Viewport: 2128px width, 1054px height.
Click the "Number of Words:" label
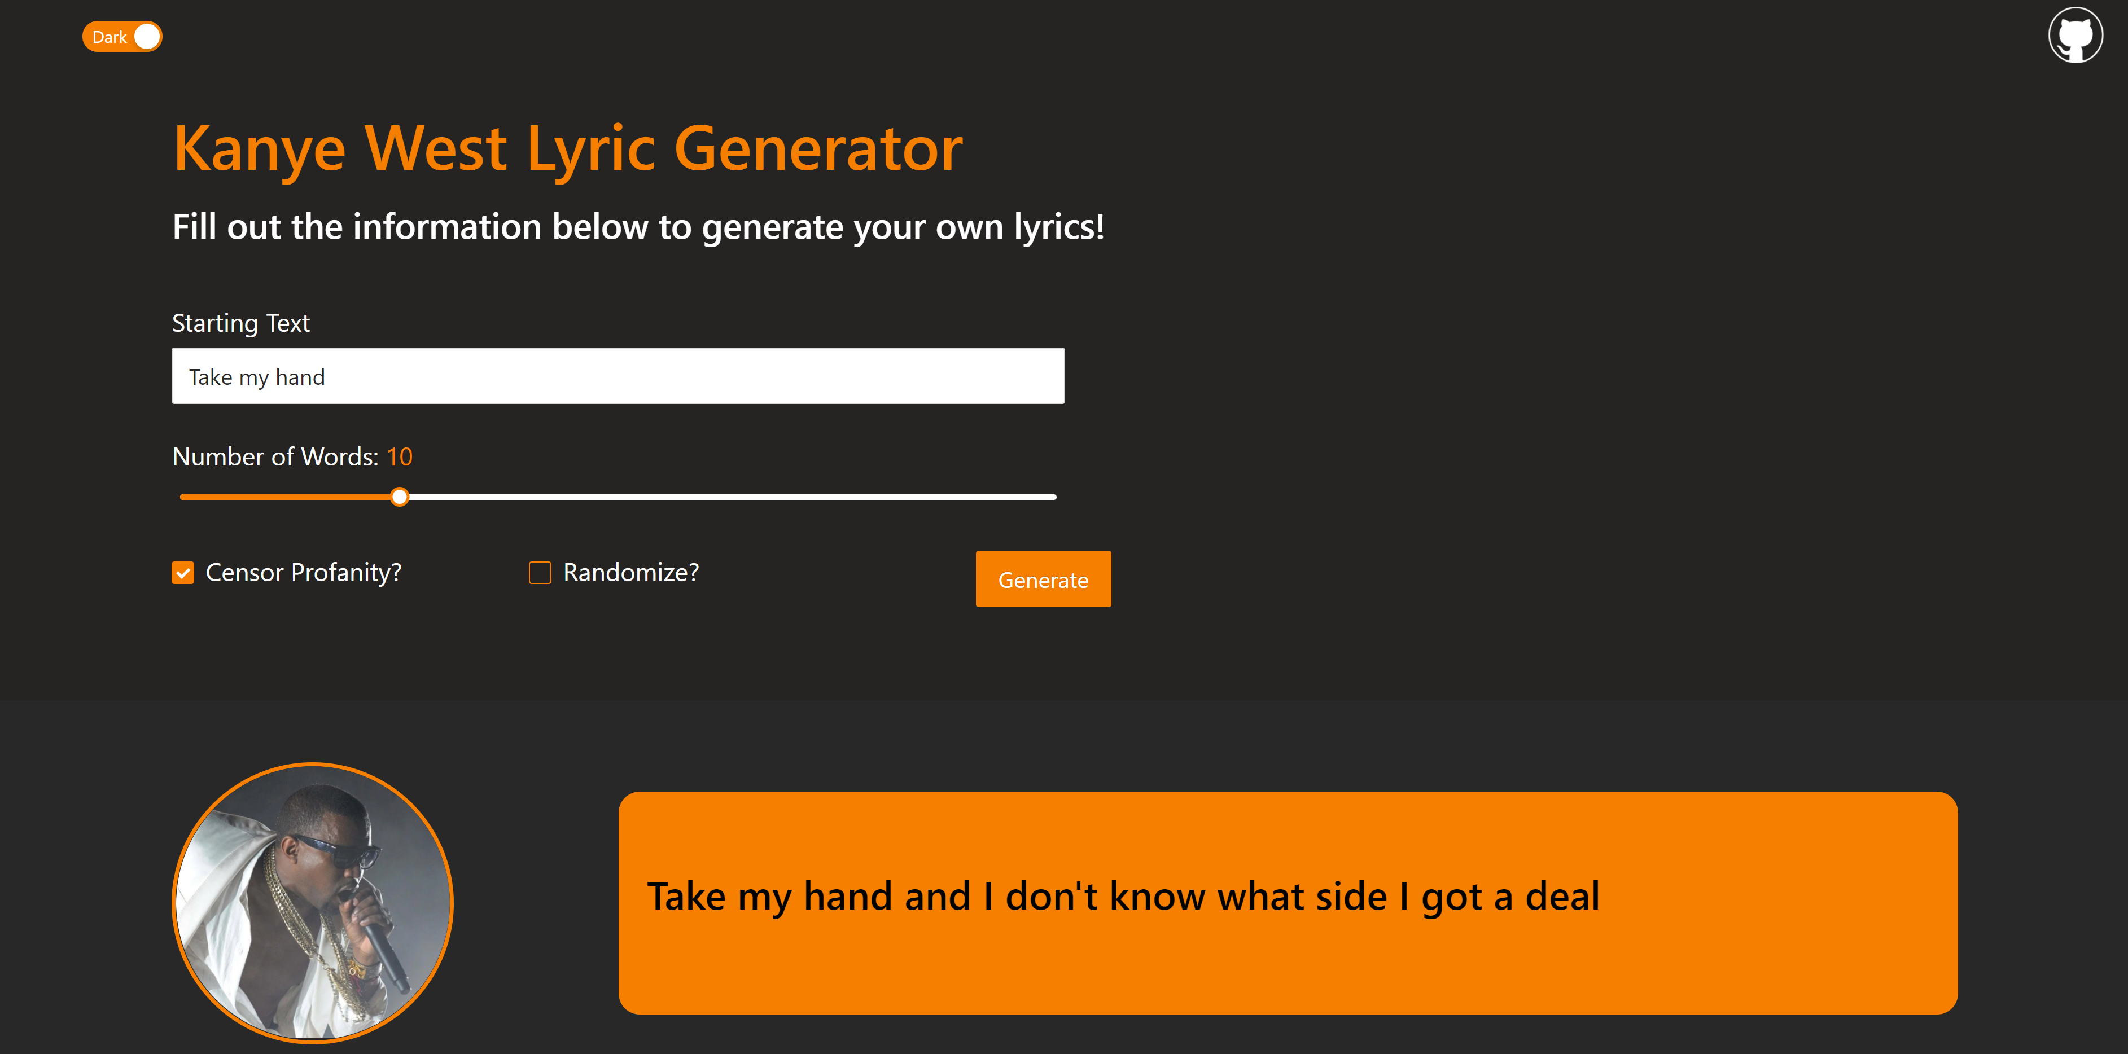pyautogui.click(x=275, y=457)
